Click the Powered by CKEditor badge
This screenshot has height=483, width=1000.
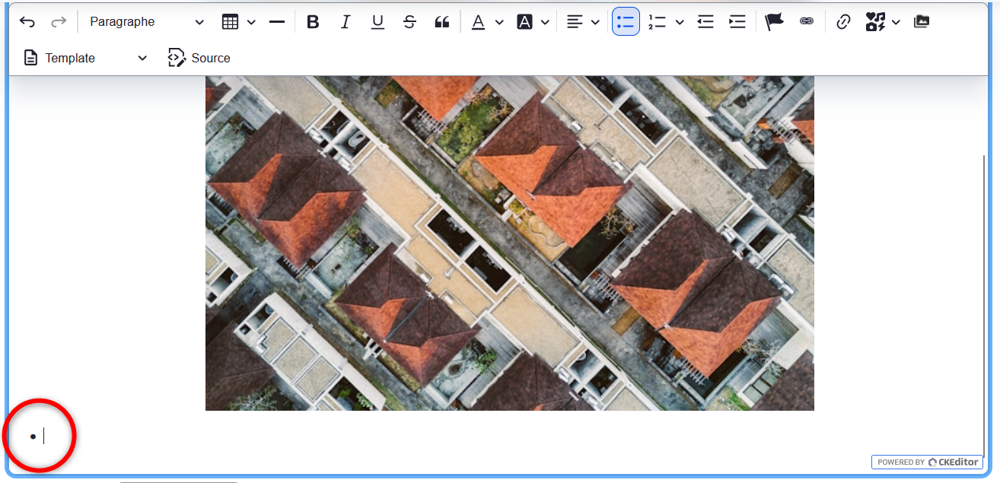(x=928, y=462)
